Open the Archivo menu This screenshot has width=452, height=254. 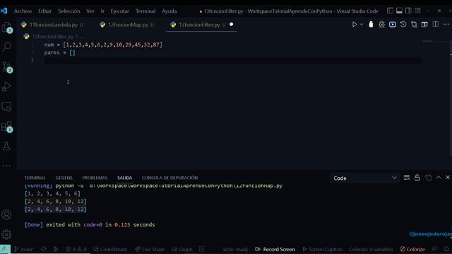click(x=23, y=11)
